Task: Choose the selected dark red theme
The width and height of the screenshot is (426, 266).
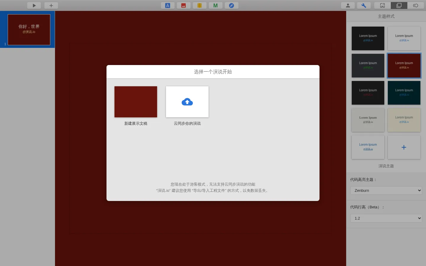Action: point(404,66)
